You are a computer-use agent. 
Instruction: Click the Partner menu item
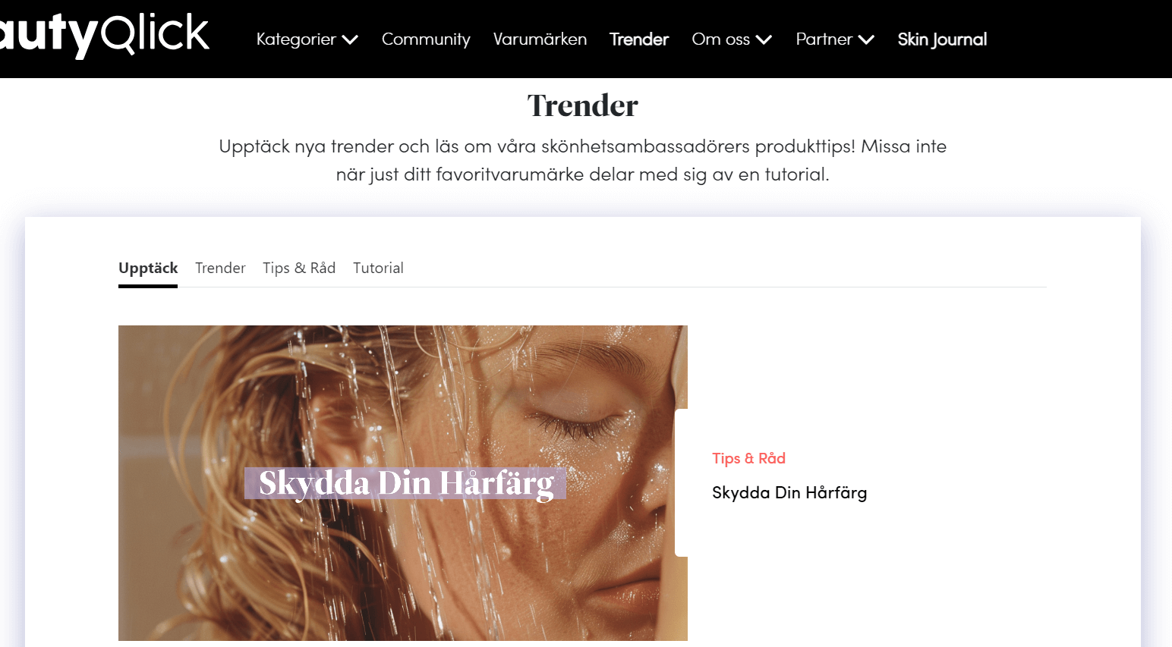coord(824,39)
